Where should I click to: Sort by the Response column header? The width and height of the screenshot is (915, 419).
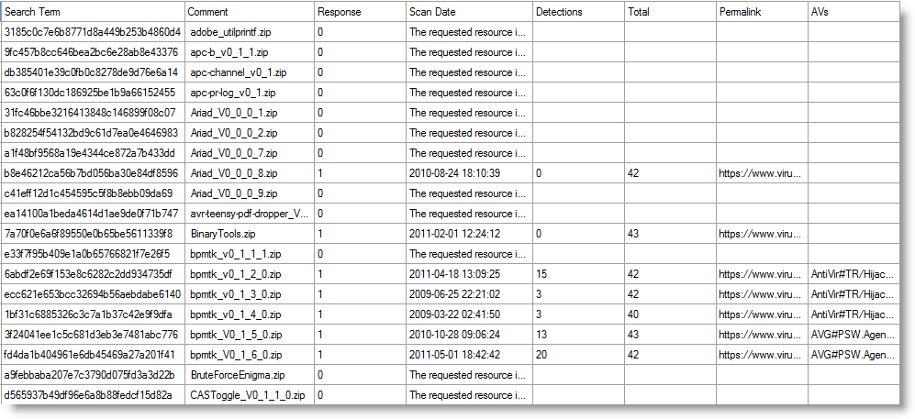tap(359, 12)
